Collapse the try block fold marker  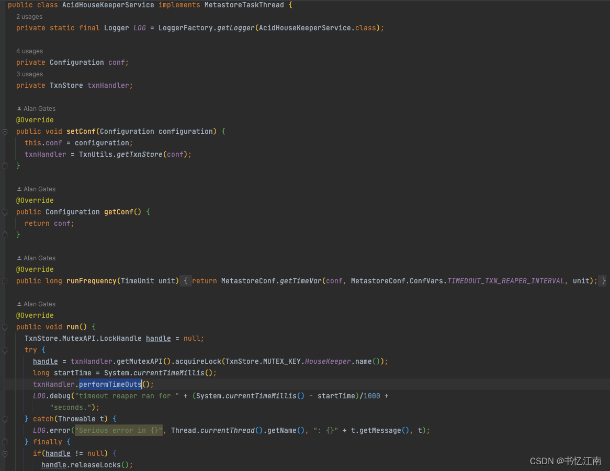[x=5, y=350]
